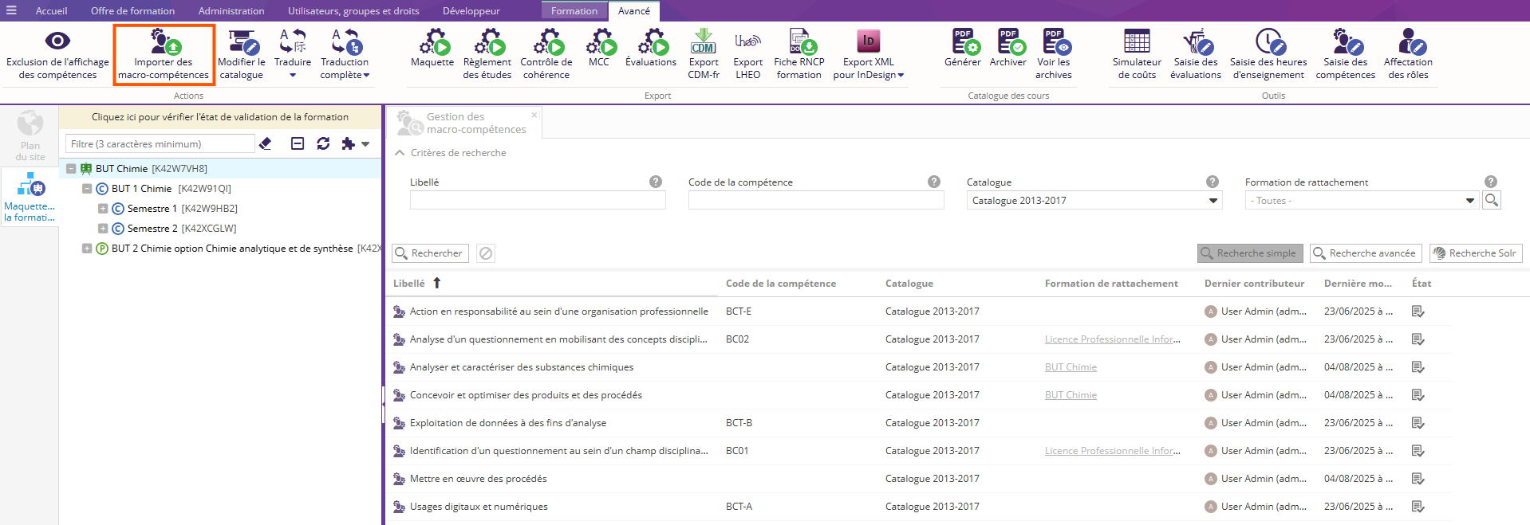Click the Rechercher button

429,253
